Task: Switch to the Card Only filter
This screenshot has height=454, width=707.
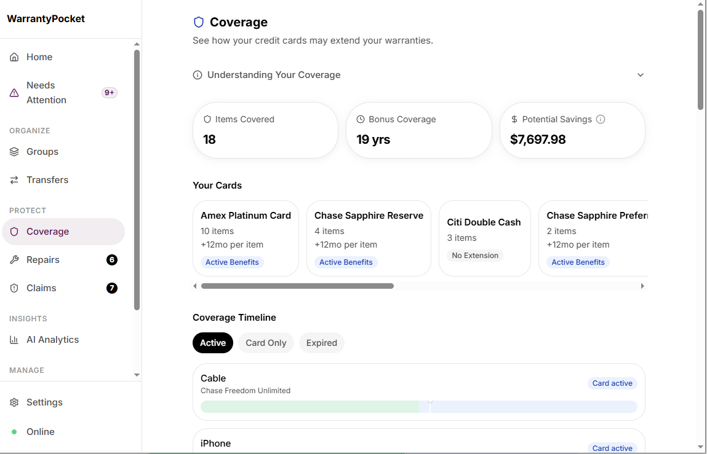Action: point(266,343)
